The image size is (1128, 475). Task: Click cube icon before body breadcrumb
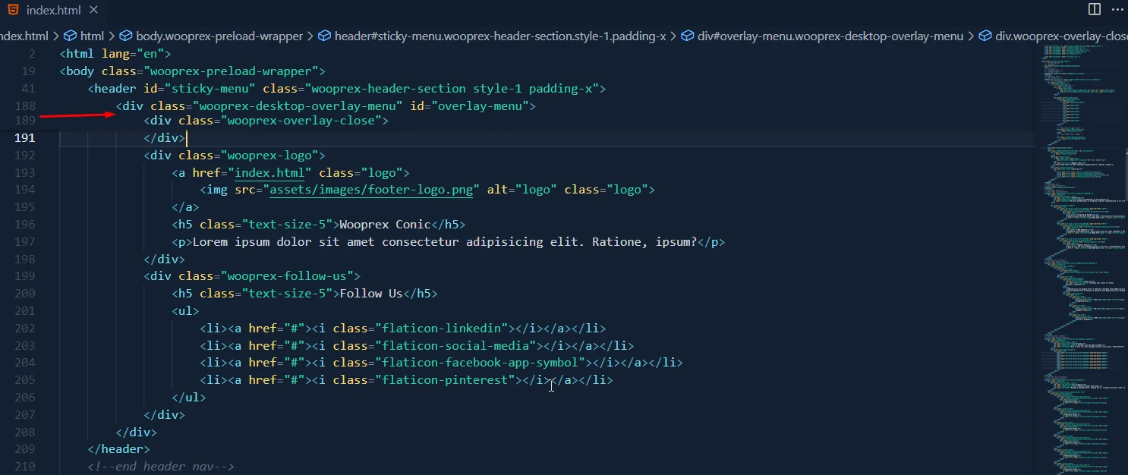point(126,36)
